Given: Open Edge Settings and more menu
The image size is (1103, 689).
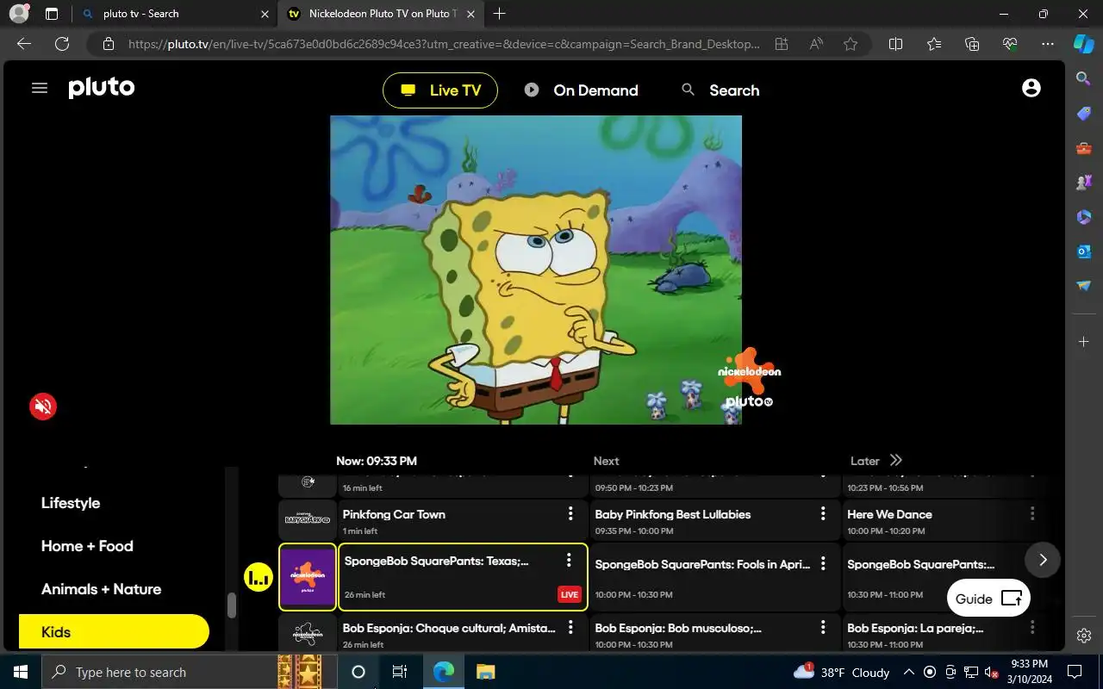Looking at the screenshot, I should pos(1048,44).
